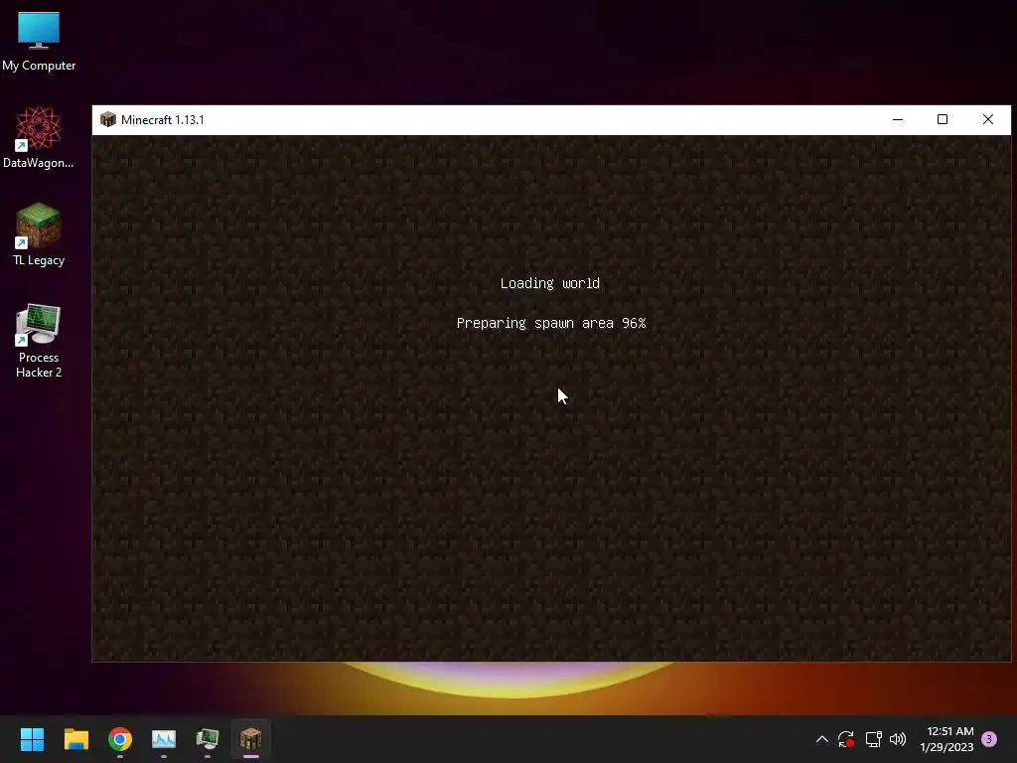Viewport: 1017px width, 763px height.
Task: Switch to Process Hacker in the taskbar
Action: point(208,739)
